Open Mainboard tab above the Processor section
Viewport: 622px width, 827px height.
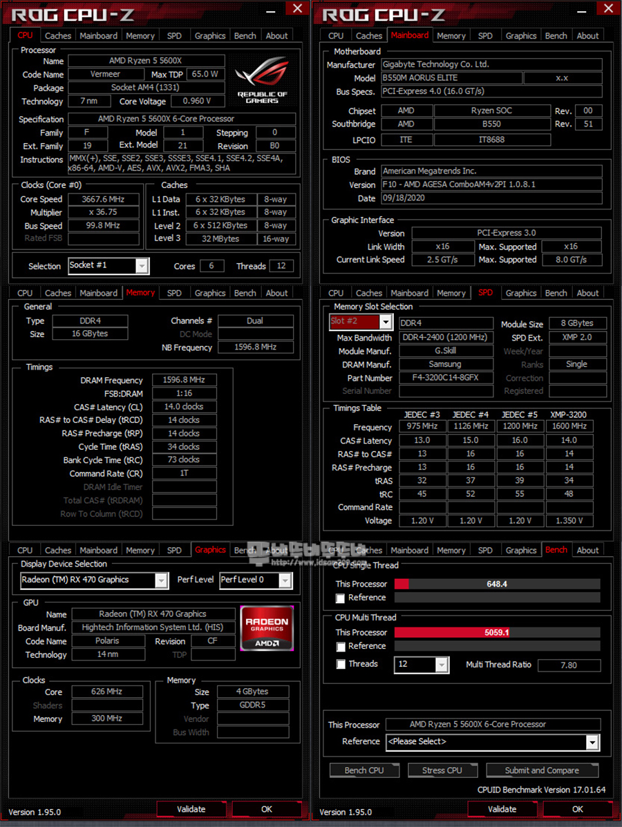coord(99,36)
